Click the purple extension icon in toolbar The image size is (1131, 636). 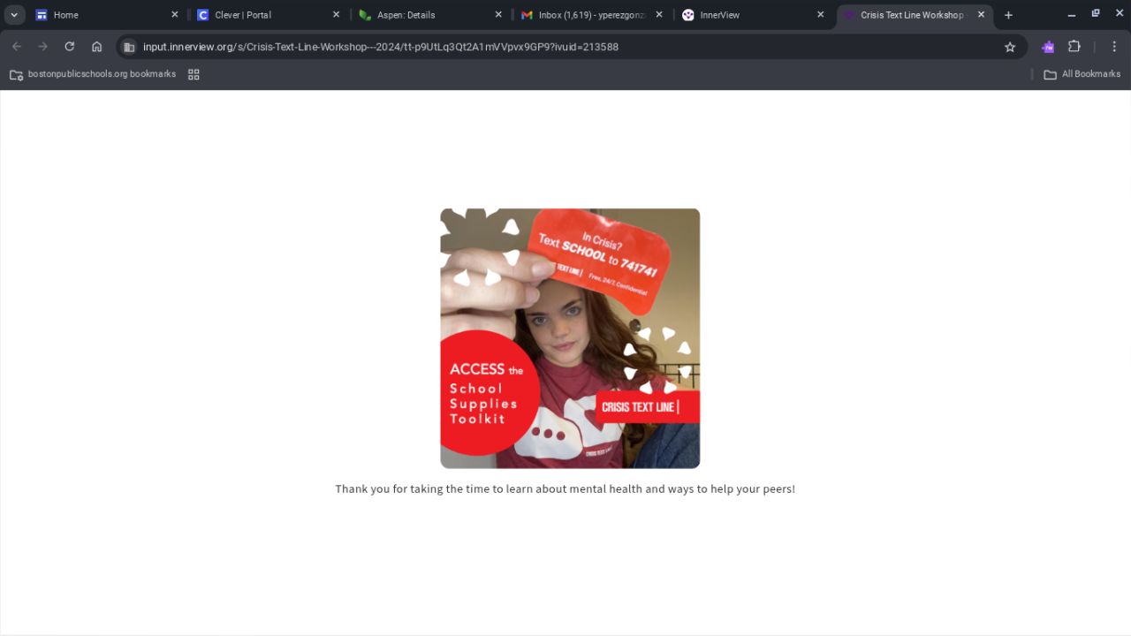click(1048, 47)
